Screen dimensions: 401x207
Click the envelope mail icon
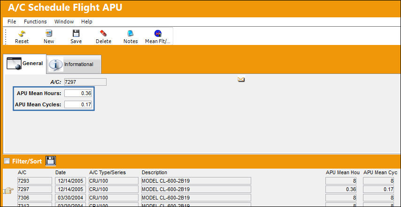tap(241, 80)
